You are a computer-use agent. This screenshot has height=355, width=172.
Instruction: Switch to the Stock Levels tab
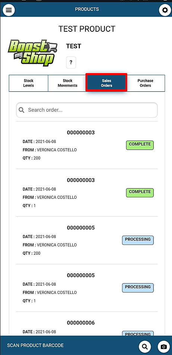[x=29, y=83]
